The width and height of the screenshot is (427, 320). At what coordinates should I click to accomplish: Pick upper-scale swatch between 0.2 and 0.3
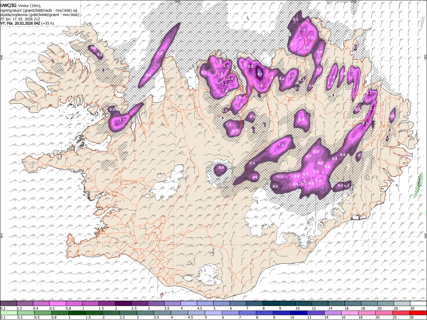pos(8,304)
